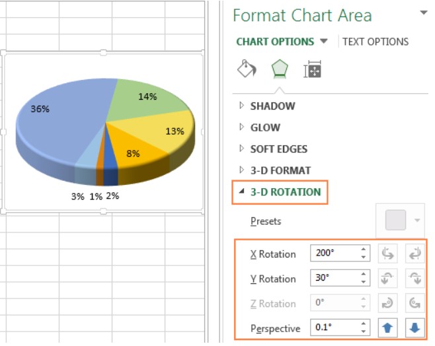Click the 2% data label
This screenshot has width=435, height=346.
[112, 196]
